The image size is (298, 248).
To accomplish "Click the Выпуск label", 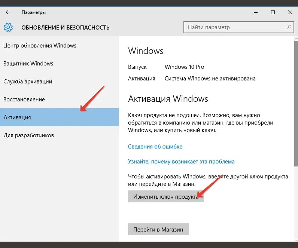I will (137, 67).
